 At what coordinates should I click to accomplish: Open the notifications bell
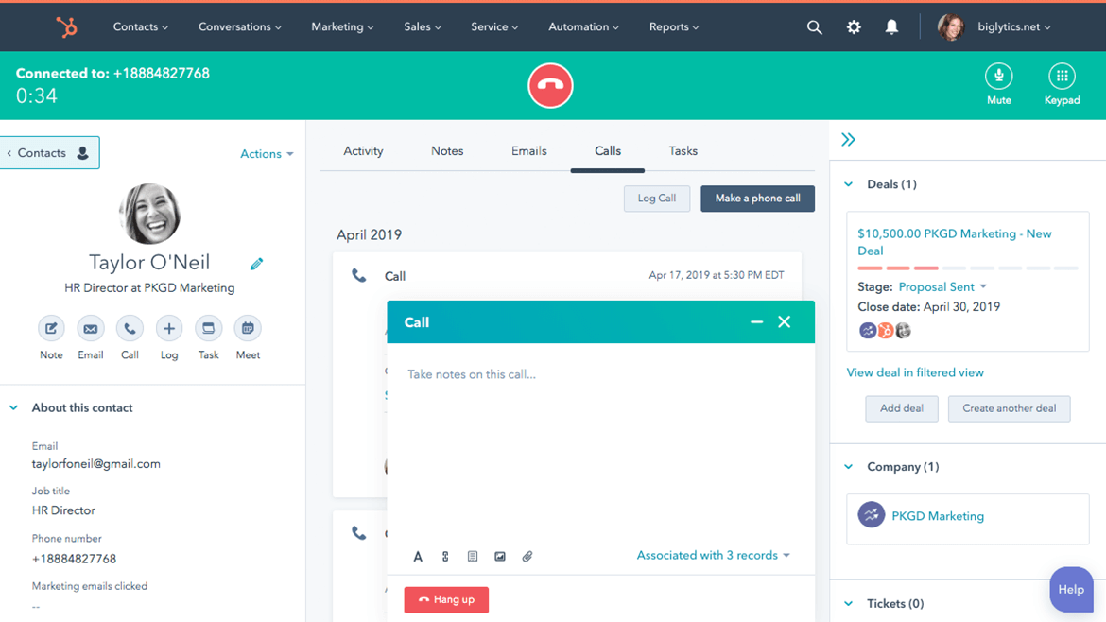[x=890, y=26]
